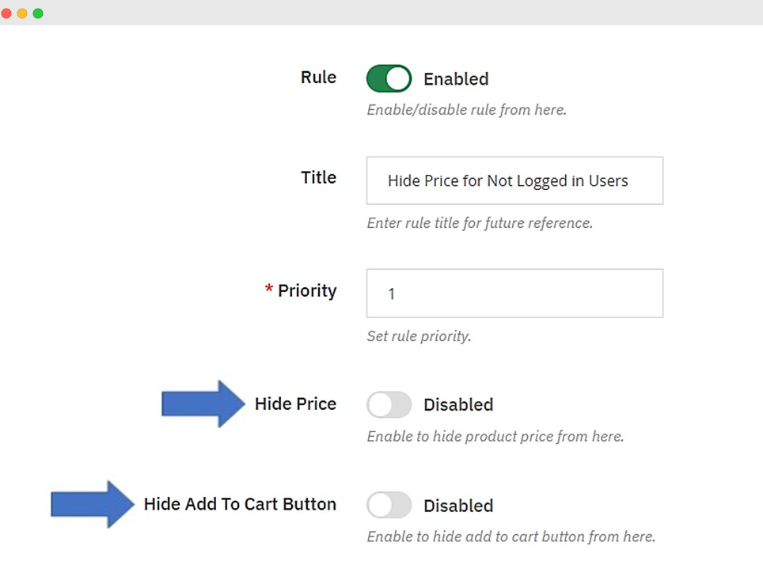Click the blue arrow beside Hide Add To Cart Button

pos(93,504)
